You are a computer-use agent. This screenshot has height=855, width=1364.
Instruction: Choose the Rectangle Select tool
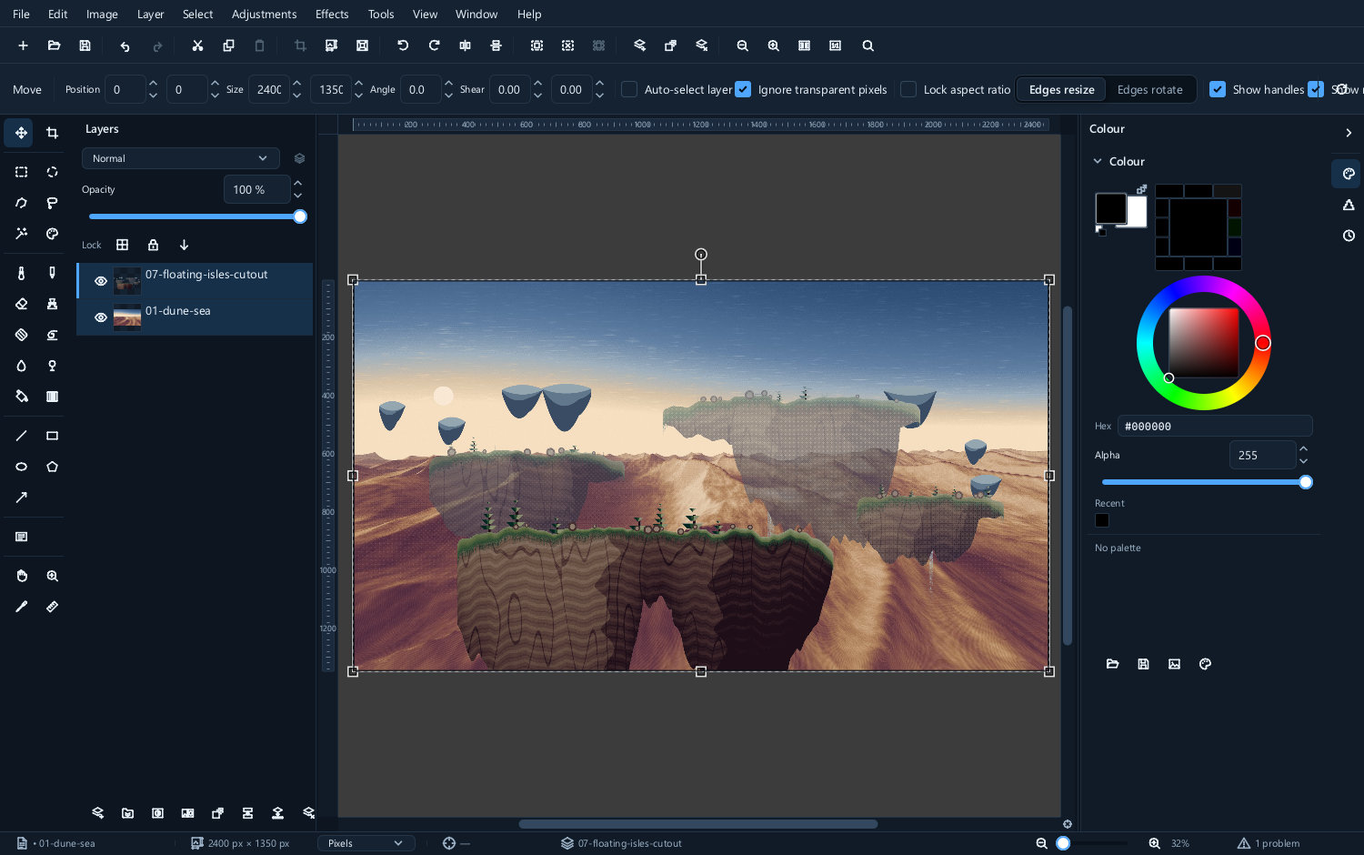point(21,172)
